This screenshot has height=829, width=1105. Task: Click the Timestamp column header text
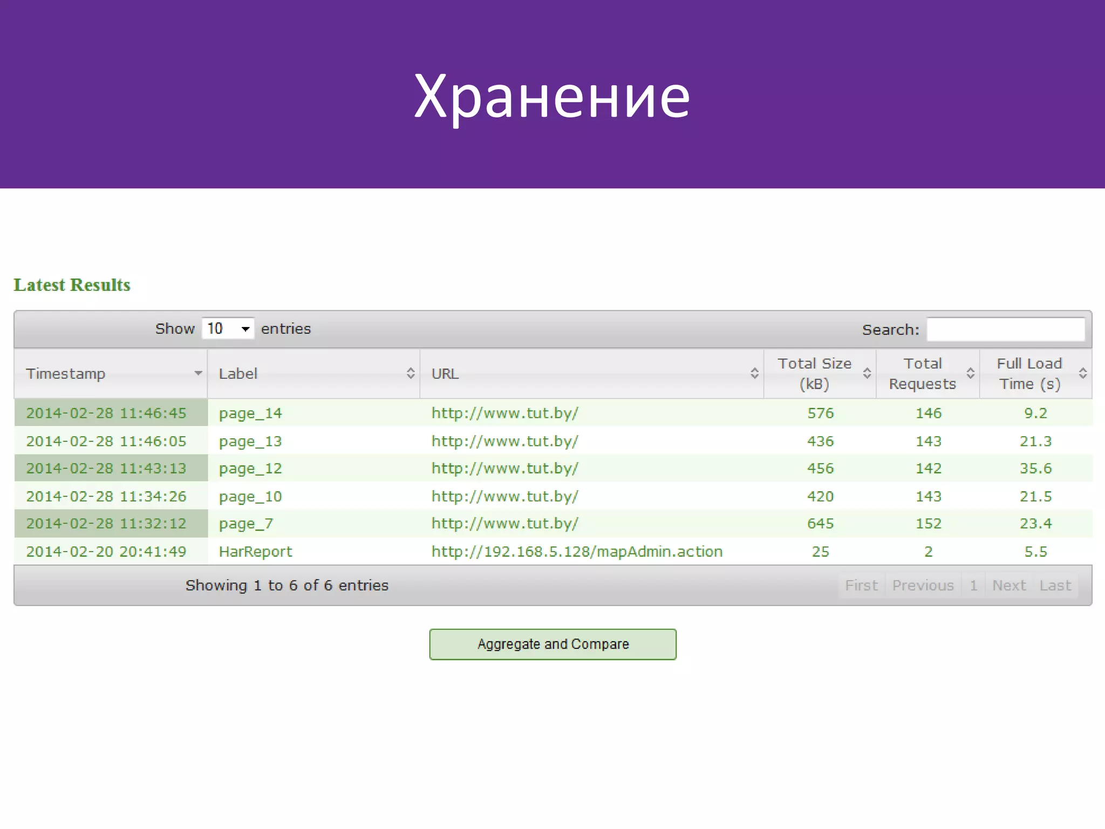pos(65,373)
